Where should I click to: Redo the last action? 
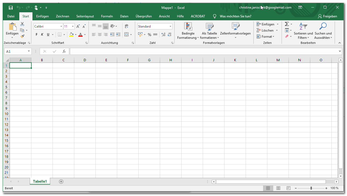point(28,8)
